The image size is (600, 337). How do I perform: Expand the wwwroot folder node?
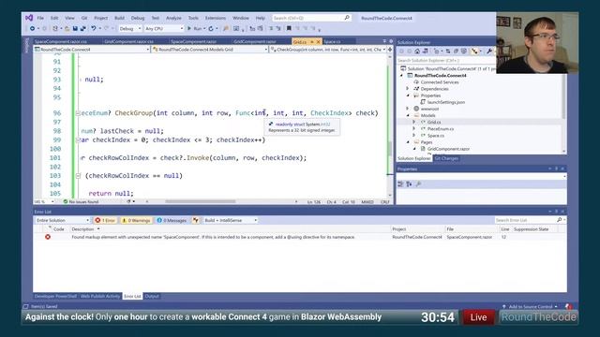pyautogui.click(x=408, y=109)
